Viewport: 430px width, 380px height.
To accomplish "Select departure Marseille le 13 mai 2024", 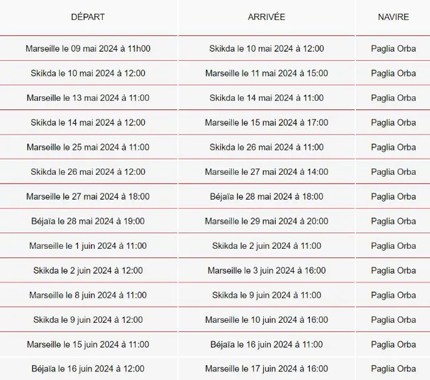I will (88, 98).
